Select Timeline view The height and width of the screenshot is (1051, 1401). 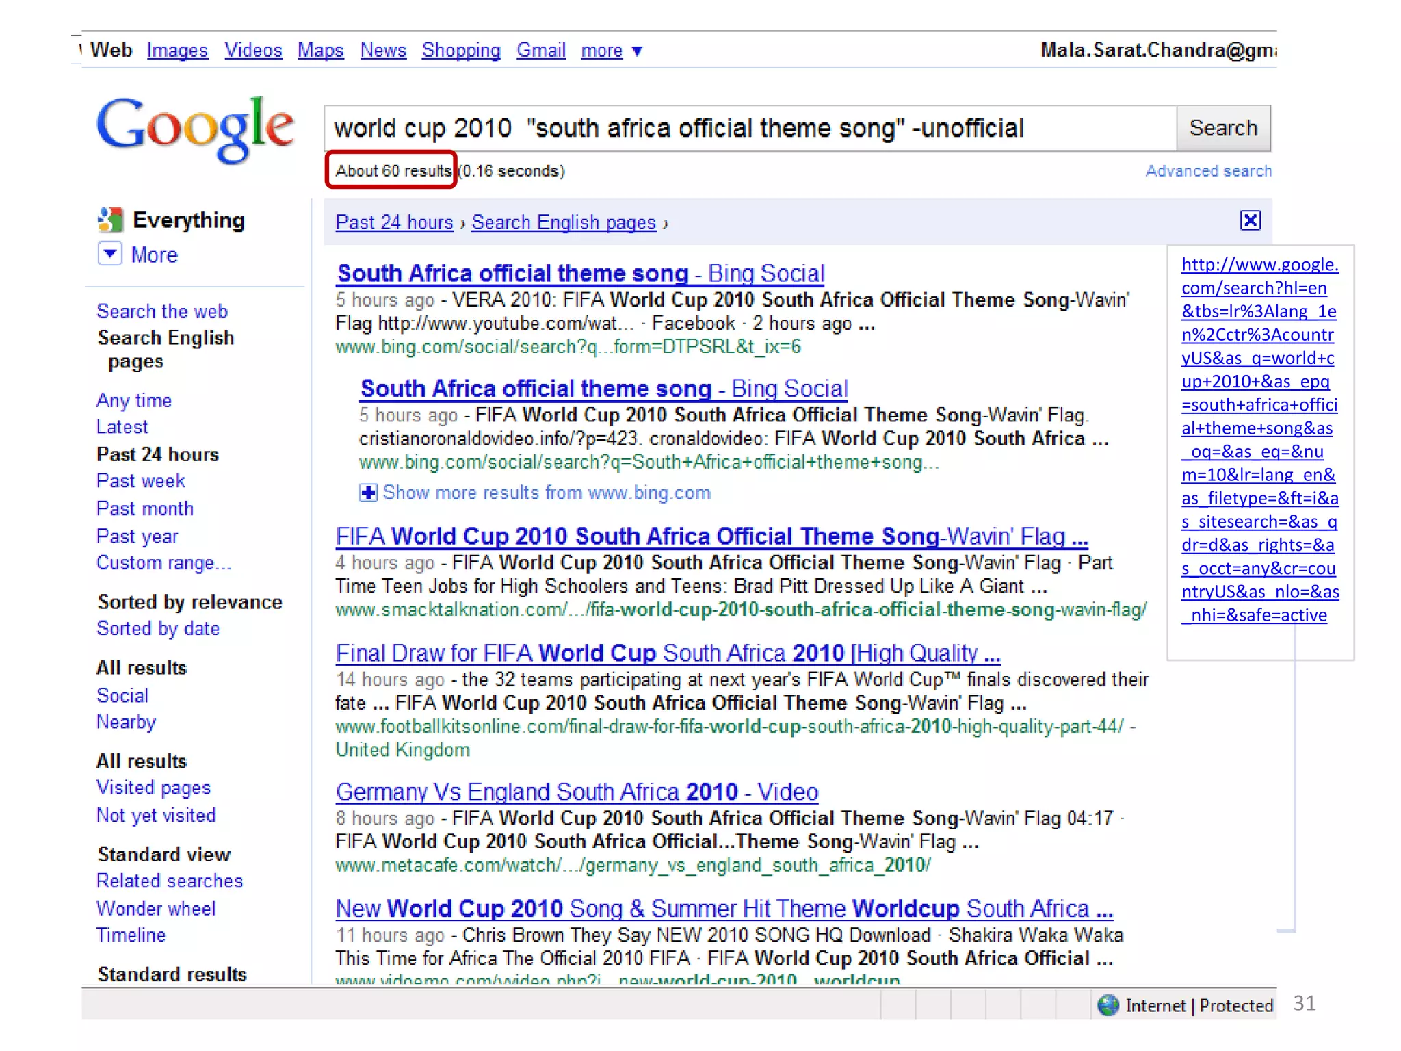coord(131,935)
